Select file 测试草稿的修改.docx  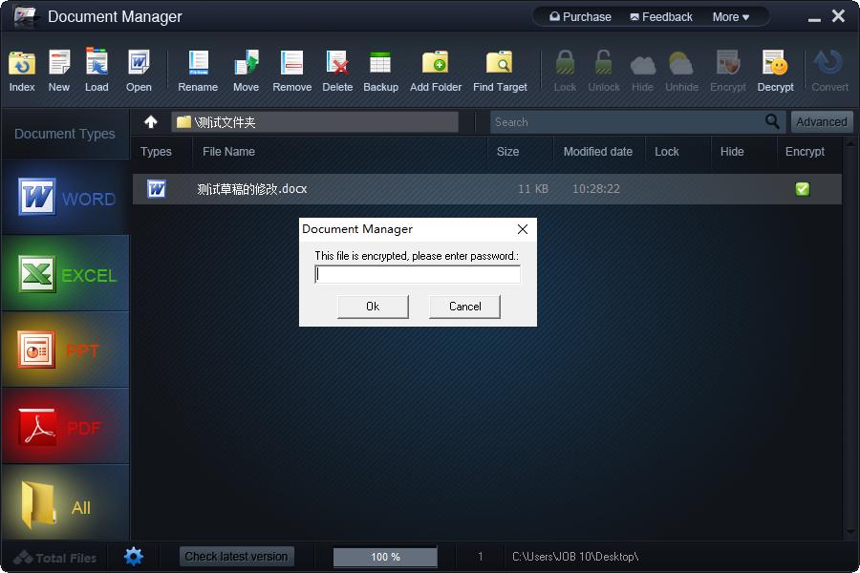pos(251,189)
